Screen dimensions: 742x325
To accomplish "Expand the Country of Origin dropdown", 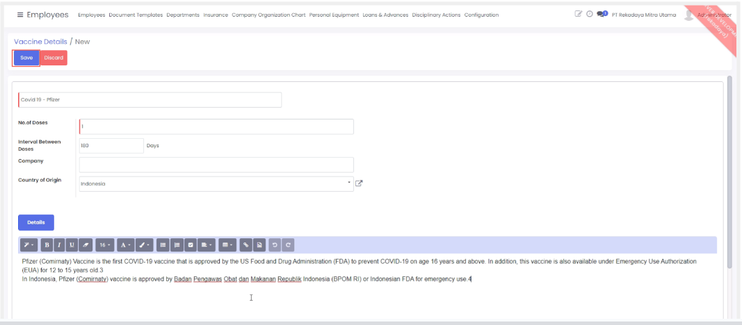I will (349, 184).
